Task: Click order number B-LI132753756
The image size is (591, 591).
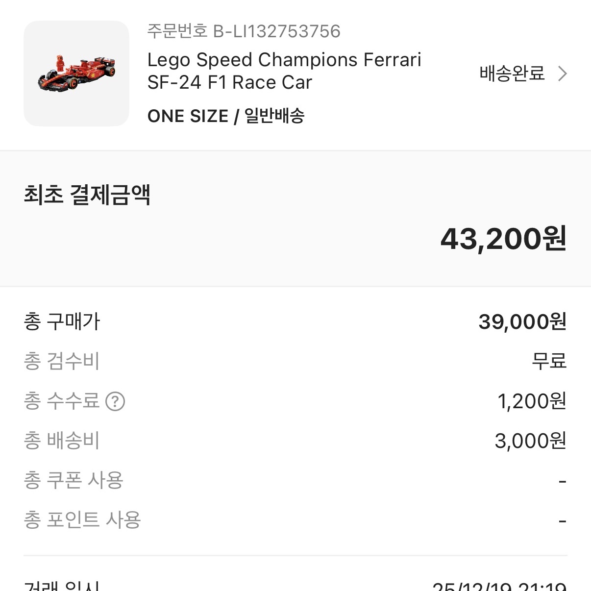Action: coord(244,31)
